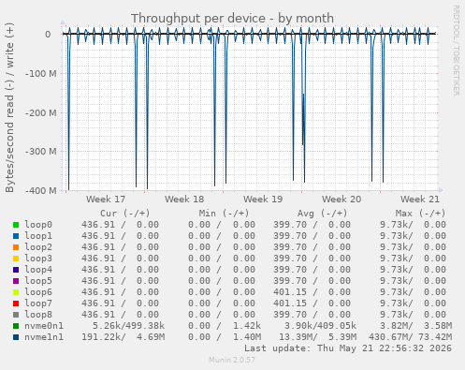Click the -100 M y-axis label

click(41, 74)
